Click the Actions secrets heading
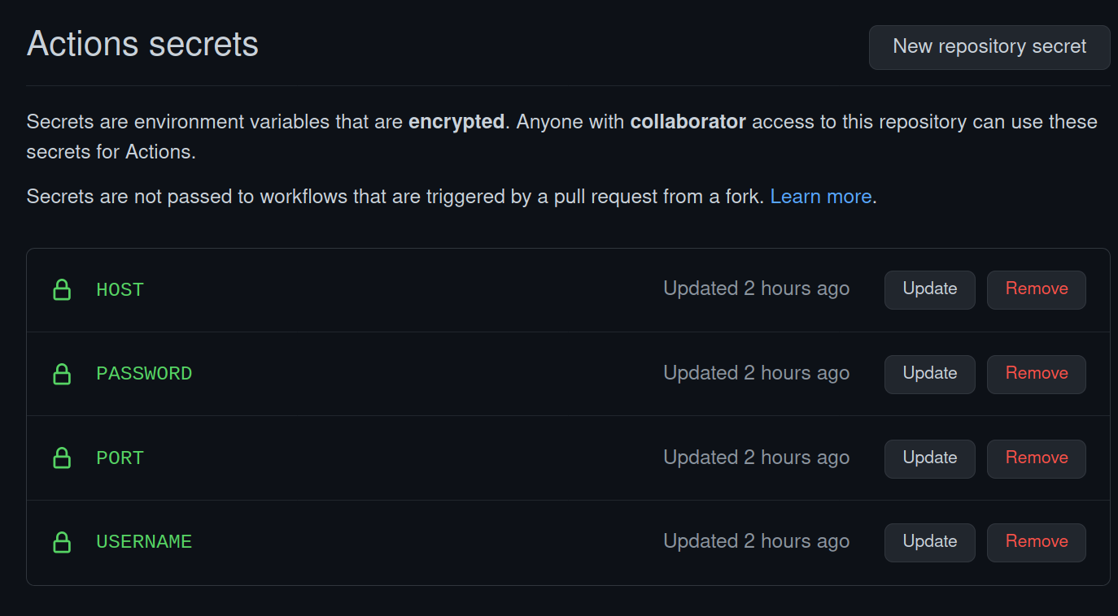Screen dimensions: 1118x616 pos(142,44)
